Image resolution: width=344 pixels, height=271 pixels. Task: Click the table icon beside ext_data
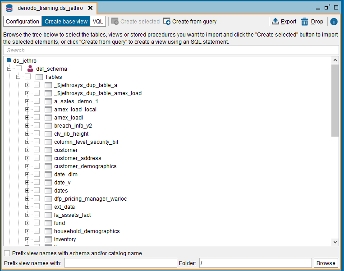(x=48, y=207)
